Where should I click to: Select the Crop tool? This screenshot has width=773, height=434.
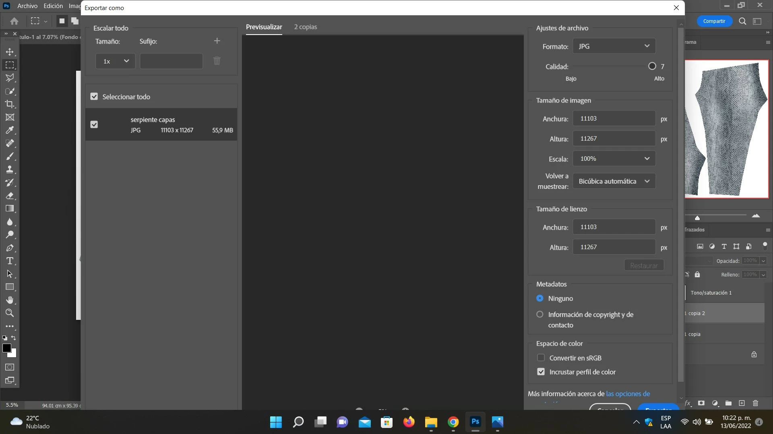pyautogui.click(x=10, y=104)
